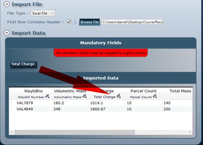Click the file path text field
The width and height of the screenshot is (203, 145).
click(132, 22)
